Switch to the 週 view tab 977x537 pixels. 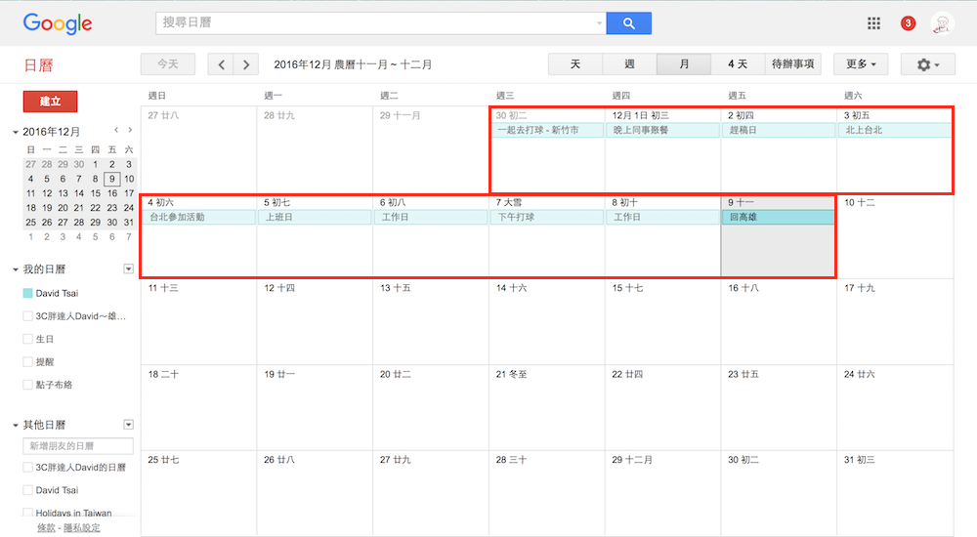click(x=629, y=64)
